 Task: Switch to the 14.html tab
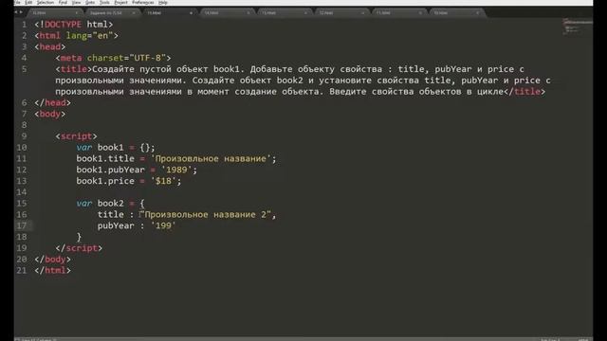[x=227, y=12]
